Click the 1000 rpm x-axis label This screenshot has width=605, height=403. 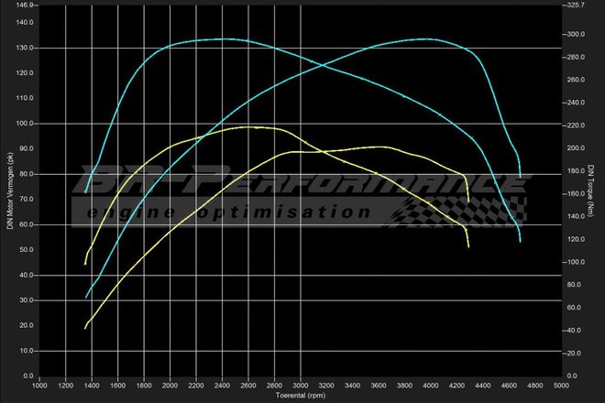(x=39, y=386)
